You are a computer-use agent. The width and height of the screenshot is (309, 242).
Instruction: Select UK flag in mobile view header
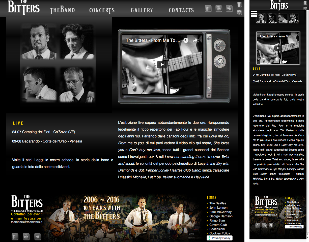(x=305, y=8)
